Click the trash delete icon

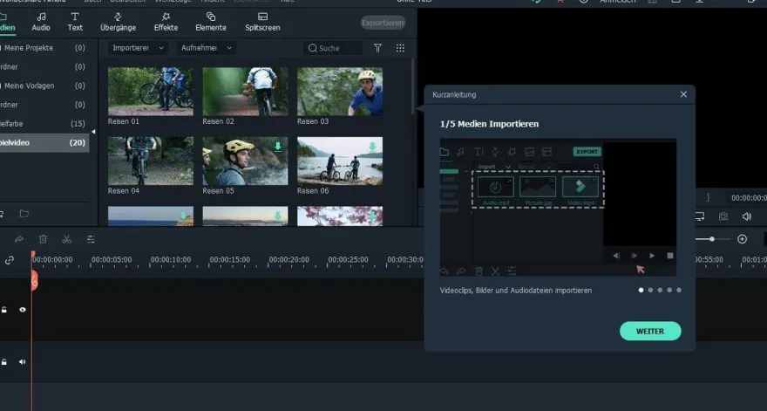tap(43, 240)
